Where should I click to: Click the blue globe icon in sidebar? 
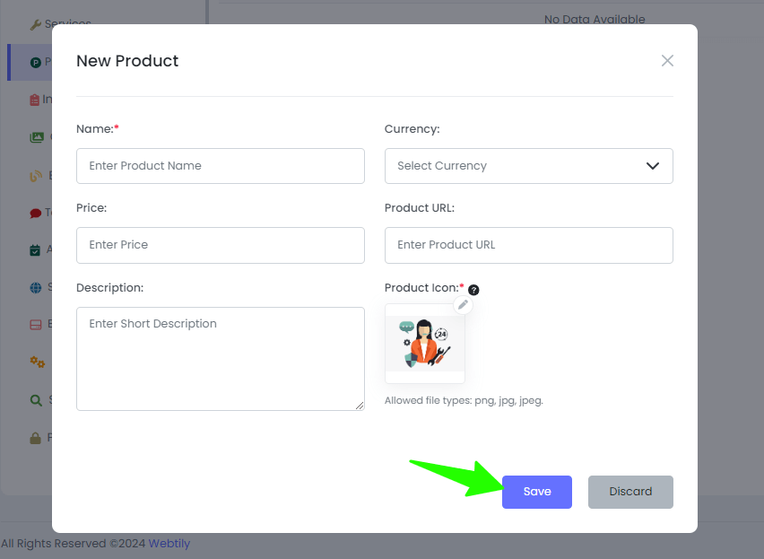point(36,287)
